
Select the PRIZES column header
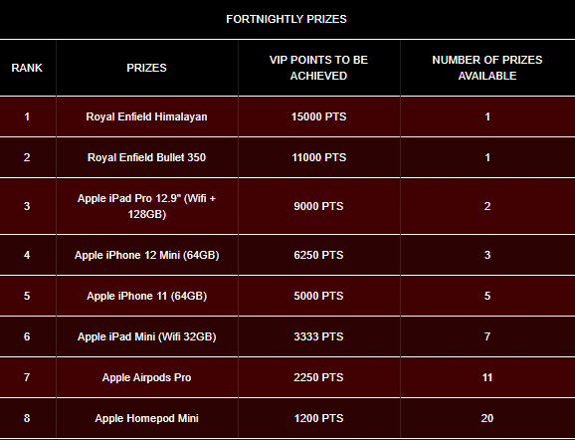146,68
